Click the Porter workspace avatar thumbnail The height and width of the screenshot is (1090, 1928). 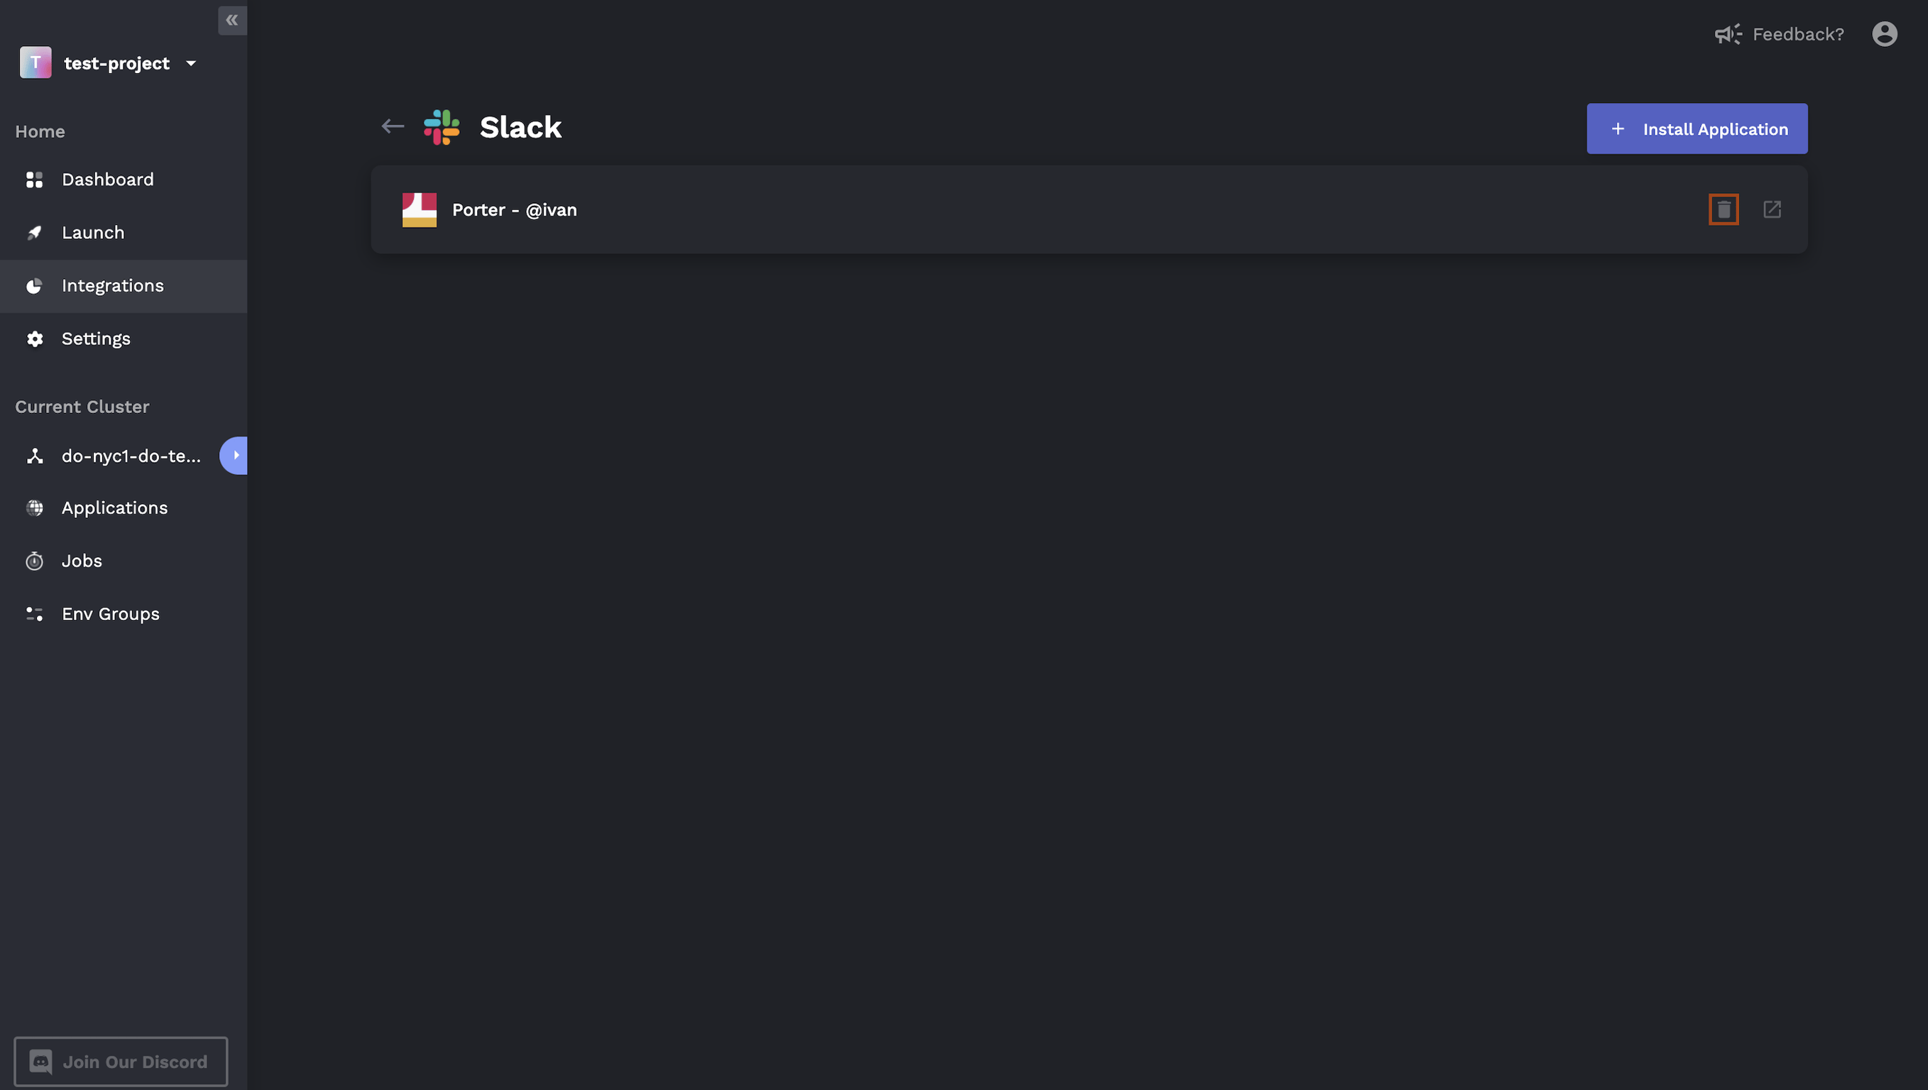[420, 209]
